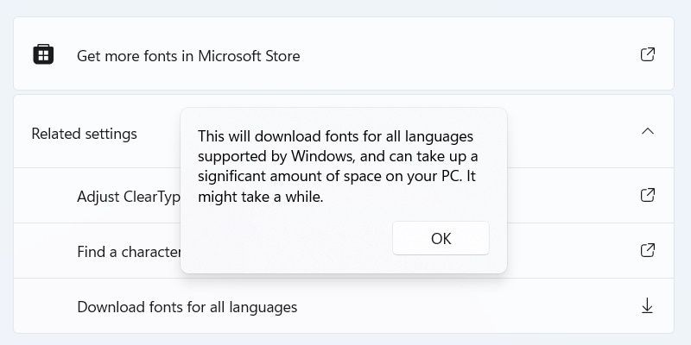
Task: Open Get more fonts in Microsoft Store label
Action: tap(188, 56)
